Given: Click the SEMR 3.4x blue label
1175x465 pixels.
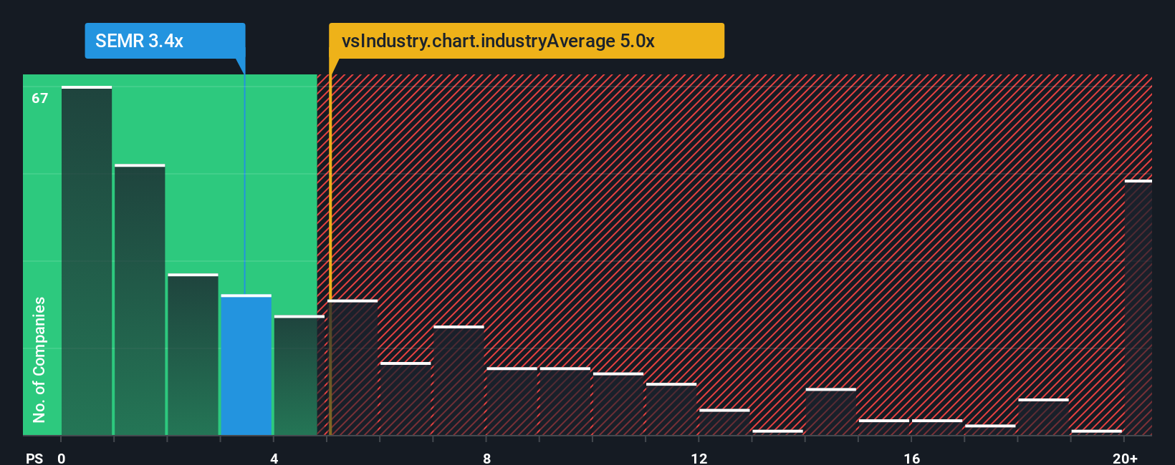Looking at the screenshot, I should 165,41.
